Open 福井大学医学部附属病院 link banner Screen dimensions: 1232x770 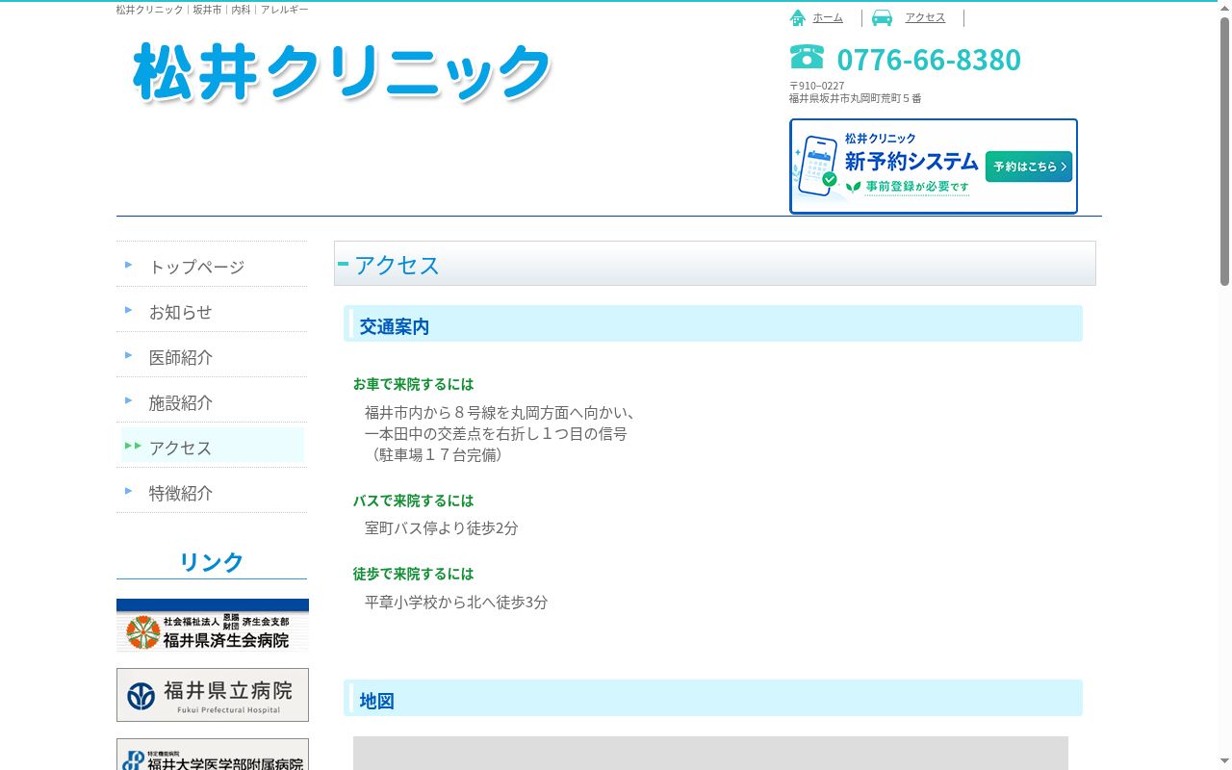(x=213, y=755)
